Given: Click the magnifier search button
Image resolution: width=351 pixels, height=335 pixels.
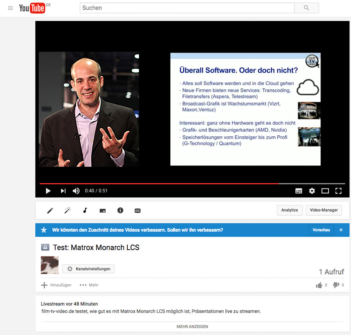Looking at the screenshot, I should click(x=306, y=8).
